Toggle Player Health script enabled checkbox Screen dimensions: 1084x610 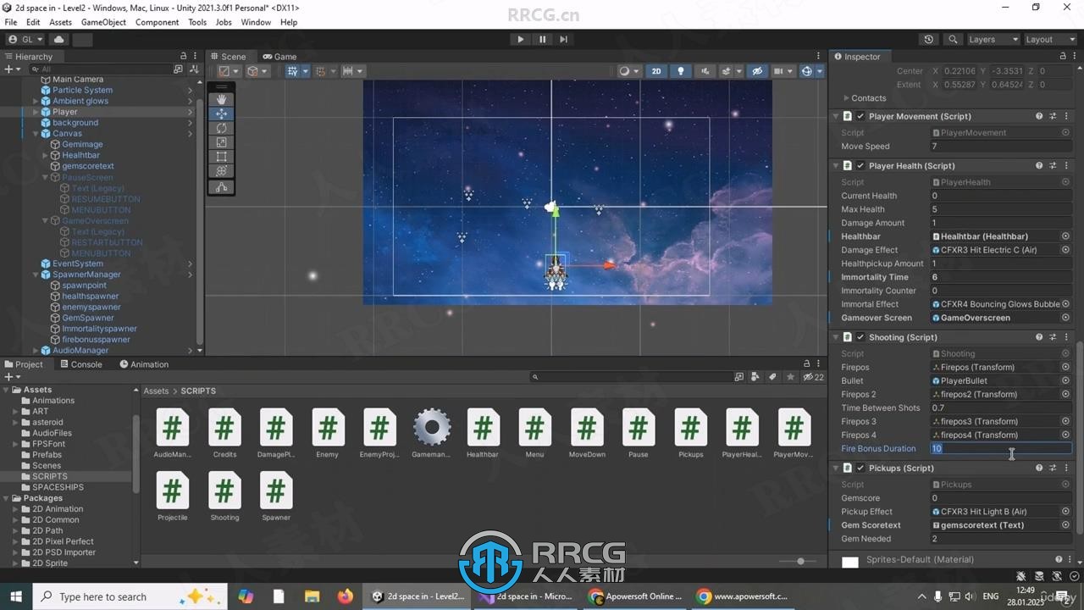coord(860,166)
